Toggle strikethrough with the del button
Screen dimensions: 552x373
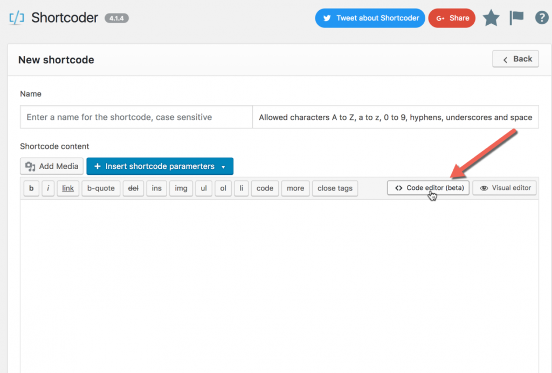(x=133, y=188)
